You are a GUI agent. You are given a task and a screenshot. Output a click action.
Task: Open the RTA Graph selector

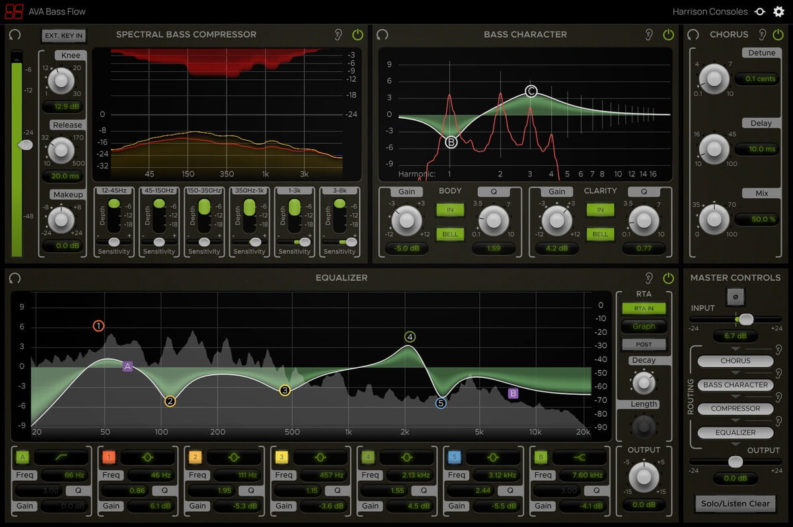click(x=643, y=326)
